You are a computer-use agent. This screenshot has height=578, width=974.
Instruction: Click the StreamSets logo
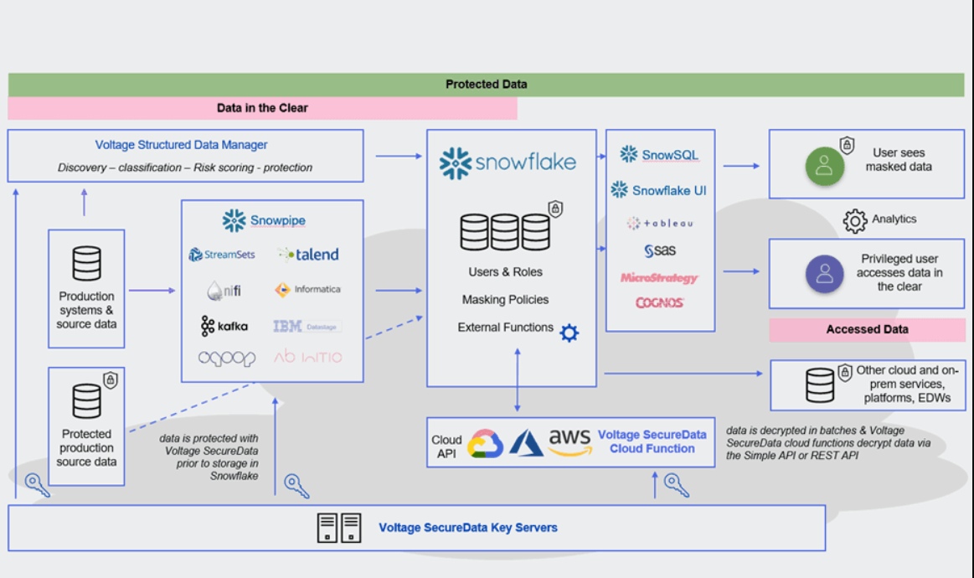click(222, 255)
